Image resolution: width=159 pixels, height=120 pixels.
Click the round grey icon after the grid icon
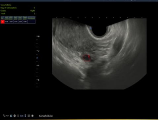pyautogui.click(x=32, y=116)
